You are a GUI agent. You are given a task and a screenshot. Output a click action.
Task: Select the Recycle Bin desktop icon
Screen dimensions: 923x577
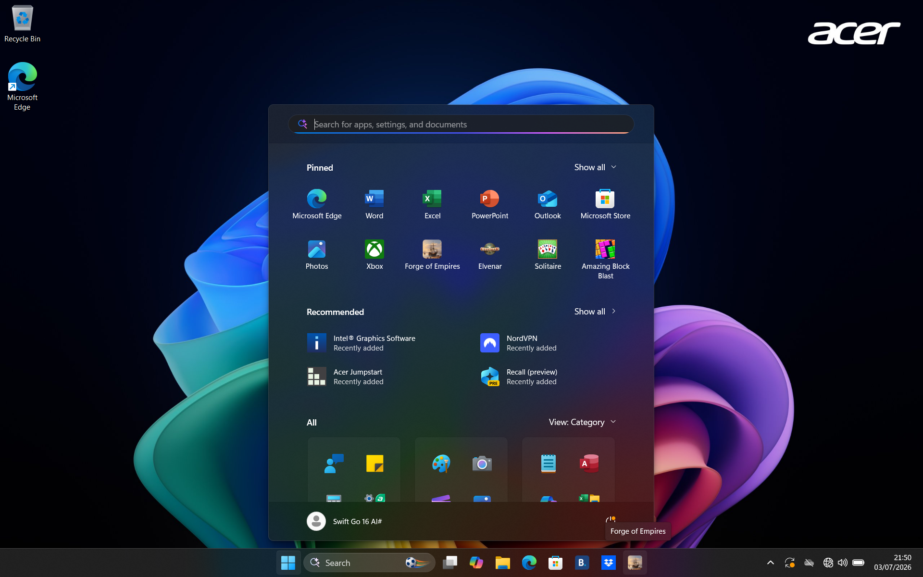22,24
